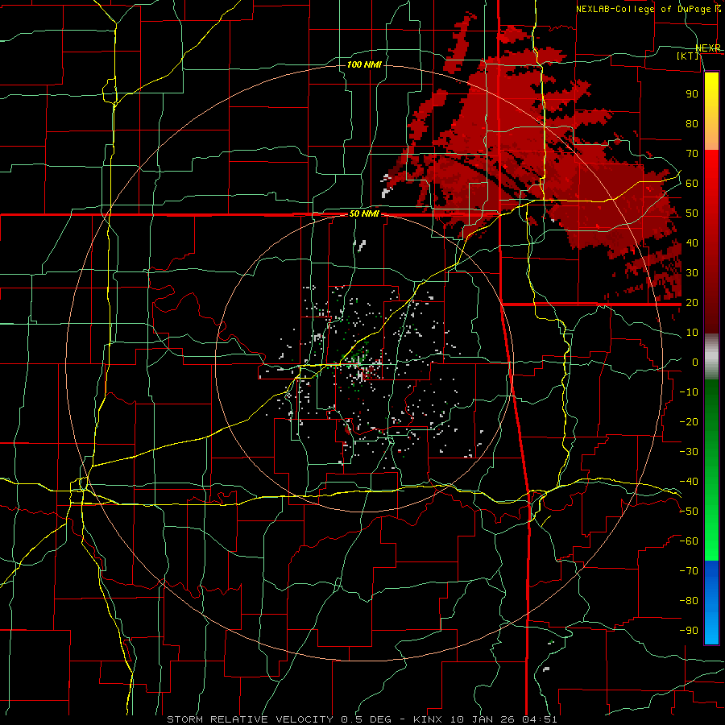Pick the gray zero-velocity color bar segment
This screenshot has height=725, width=725.
pyautogui.click(x=711, y=356)
